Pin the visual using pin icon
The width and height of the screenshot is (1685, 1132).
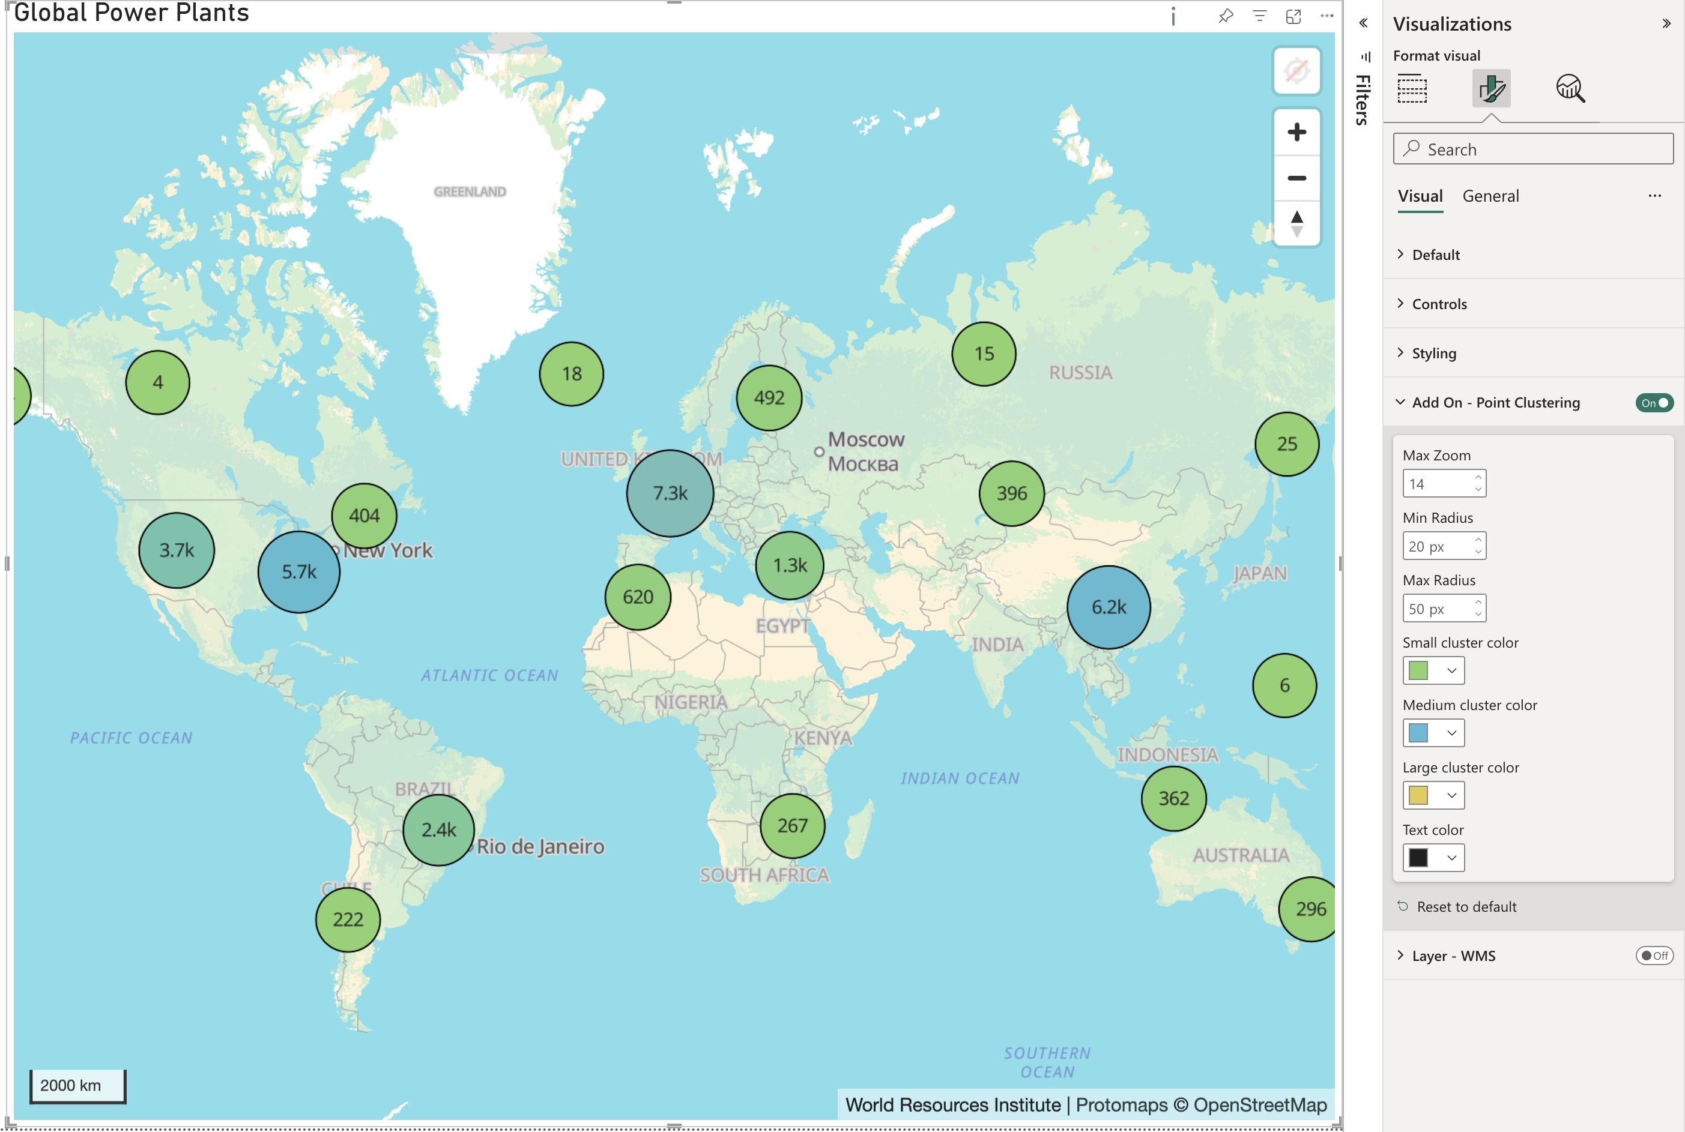click(x=1226, y=16)
